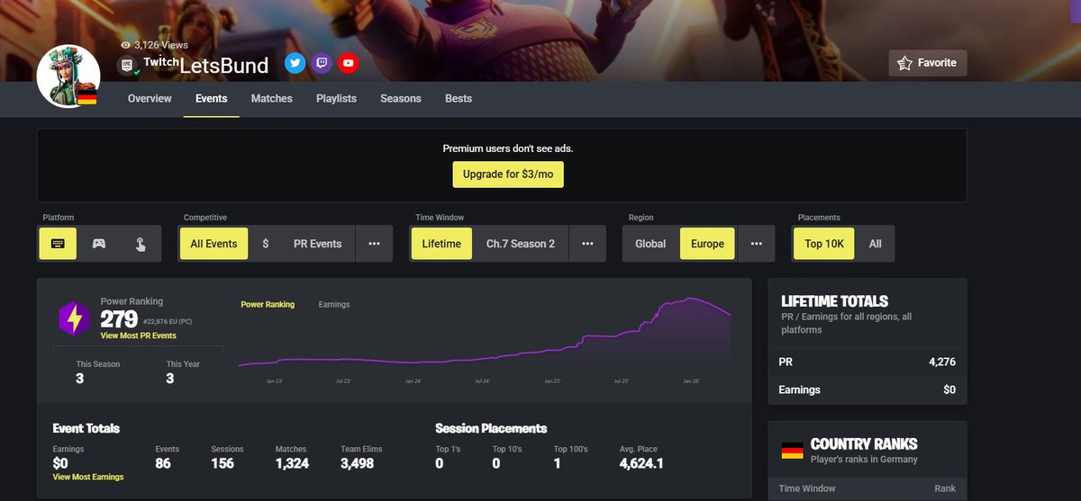
Task: Switch chart to Earnings
Action: 334,305
